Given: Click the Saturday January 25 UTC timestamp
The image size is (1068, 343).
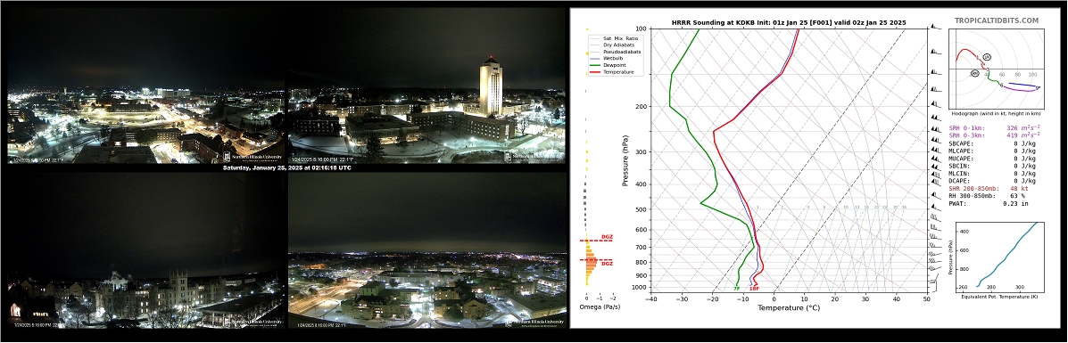Looking at the screenshot, I should 287,167.
